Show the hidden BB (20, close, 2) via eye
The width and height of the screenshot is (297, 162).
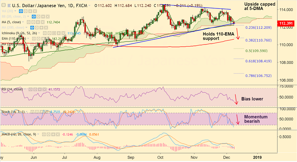click(x=34, y=17)
